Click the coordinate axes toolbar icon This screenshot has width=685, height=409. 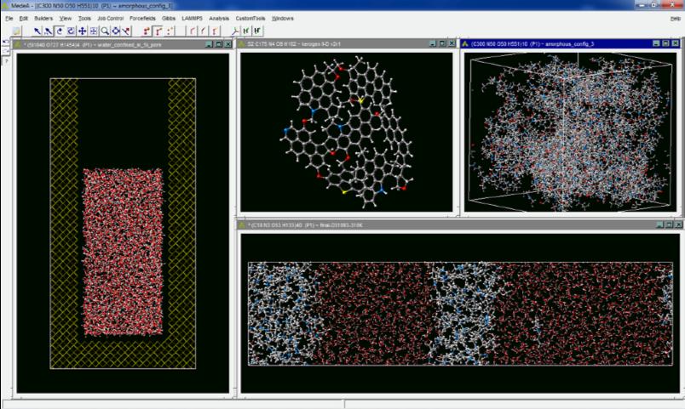click(235, 31)
